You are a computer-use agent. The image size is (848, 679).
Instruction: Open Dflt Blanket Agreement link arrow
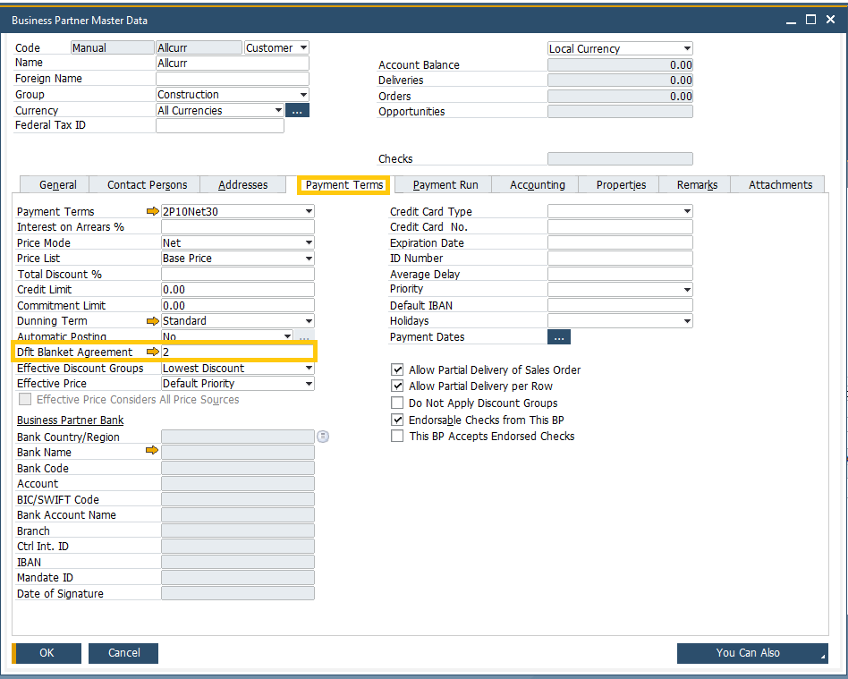152,352
